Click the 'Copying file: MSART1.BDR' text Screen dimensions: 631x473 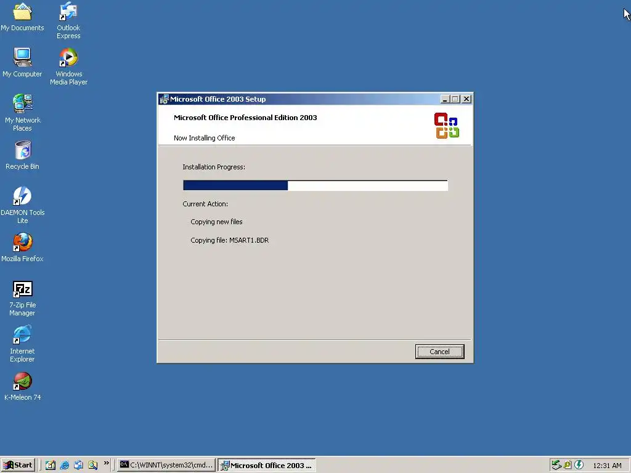click(x=229, y=240)
